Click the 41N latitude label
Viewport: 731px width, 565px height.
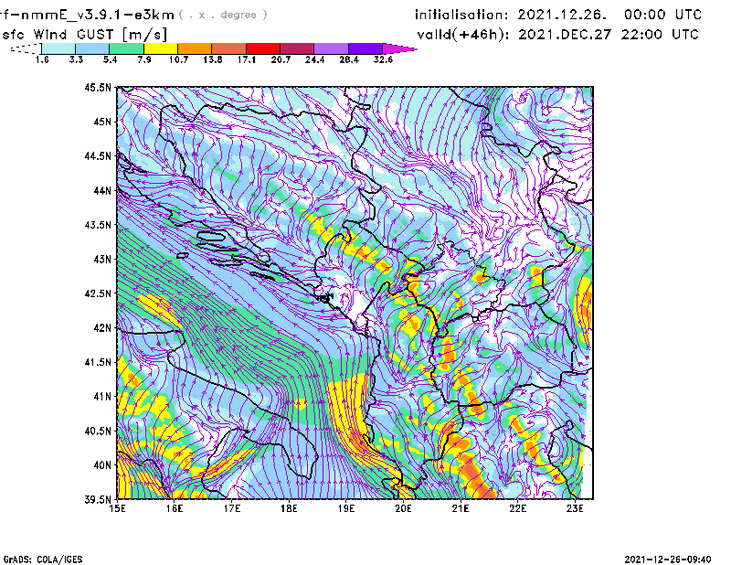(x=102, y=397)
